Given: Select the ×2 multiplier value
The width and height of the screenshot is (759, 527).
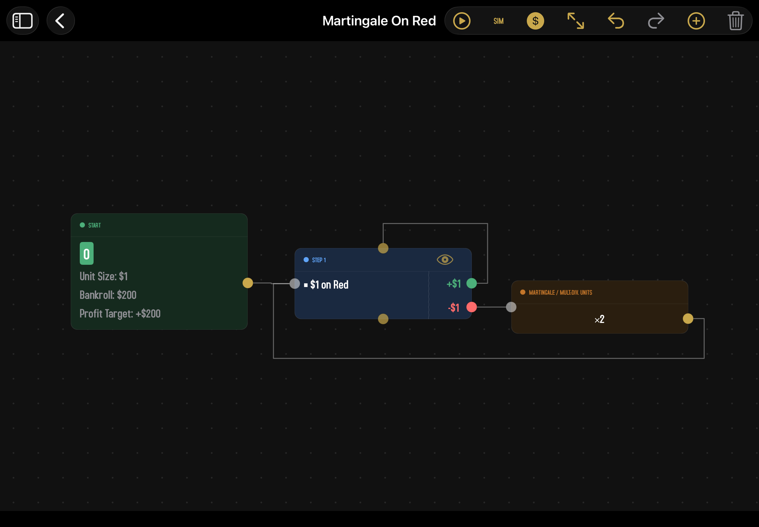Looking at the screenshot, I should [x=599, y=319].
